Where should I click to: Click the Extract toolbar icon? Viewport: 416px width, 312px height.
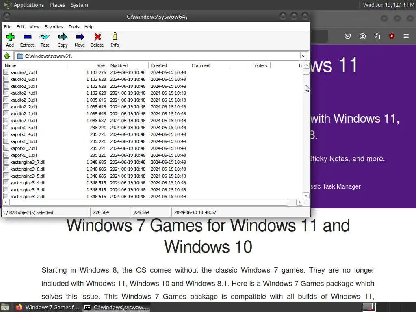pos(27,37)
